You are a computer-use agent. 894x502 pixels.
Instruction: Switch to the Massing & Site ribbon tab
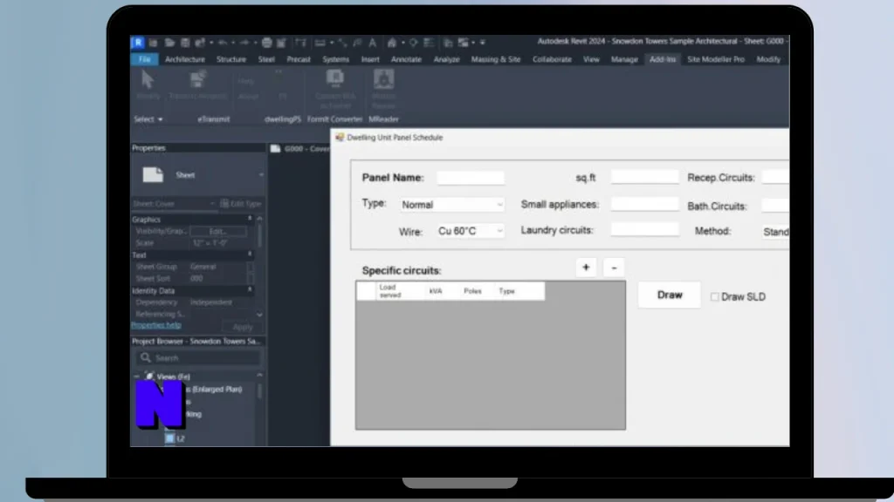point(496,59)
